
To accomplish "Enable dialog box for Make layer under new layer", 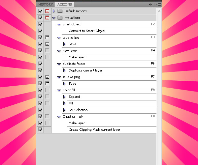I will [x=47, y=57].
